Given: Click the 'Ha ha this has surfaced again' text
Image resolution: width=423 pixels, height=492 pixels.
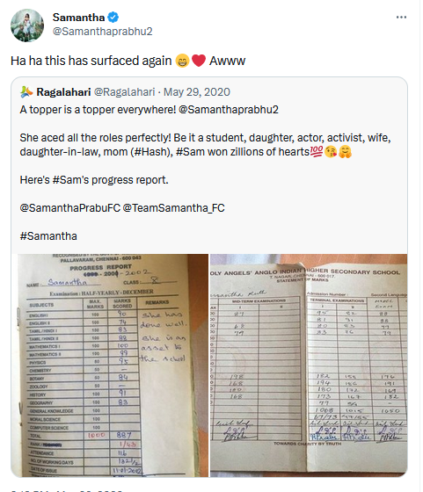Looking at the screenshot, I should tap(91, 61).
